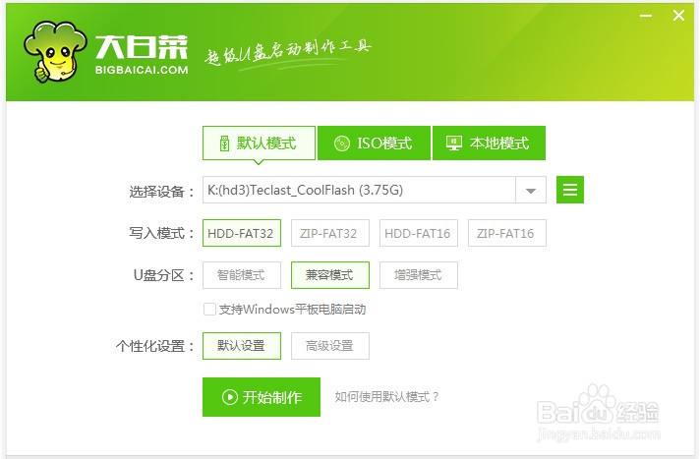The image size is (700, 459).
Task: Click the BigBaiCai cabbage mascot logo
Action: tap(55, 52)
